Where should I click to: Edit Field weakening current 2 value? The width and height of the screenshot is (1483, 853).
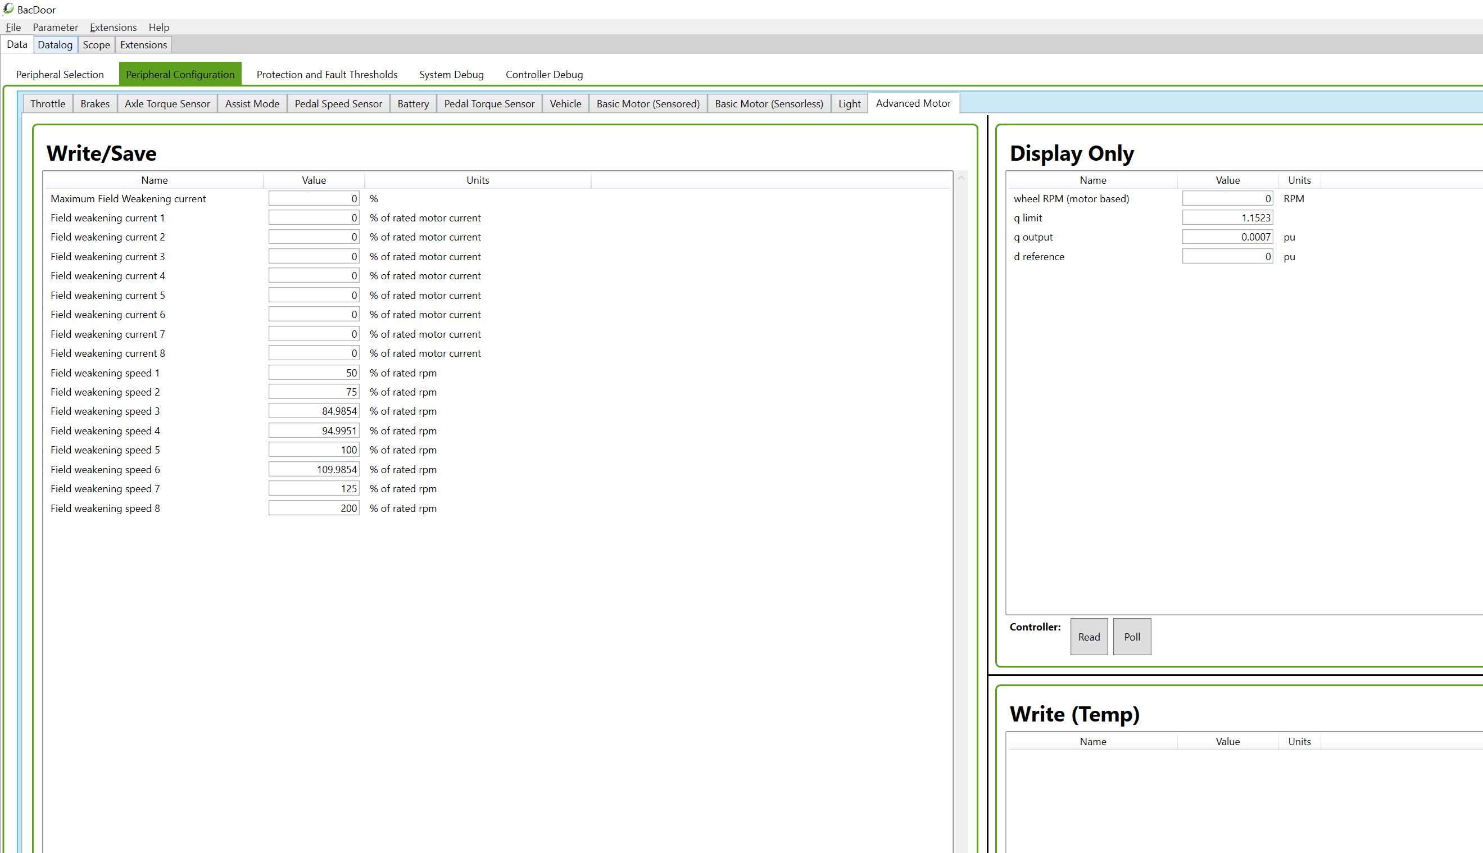[x=314, y=237]
